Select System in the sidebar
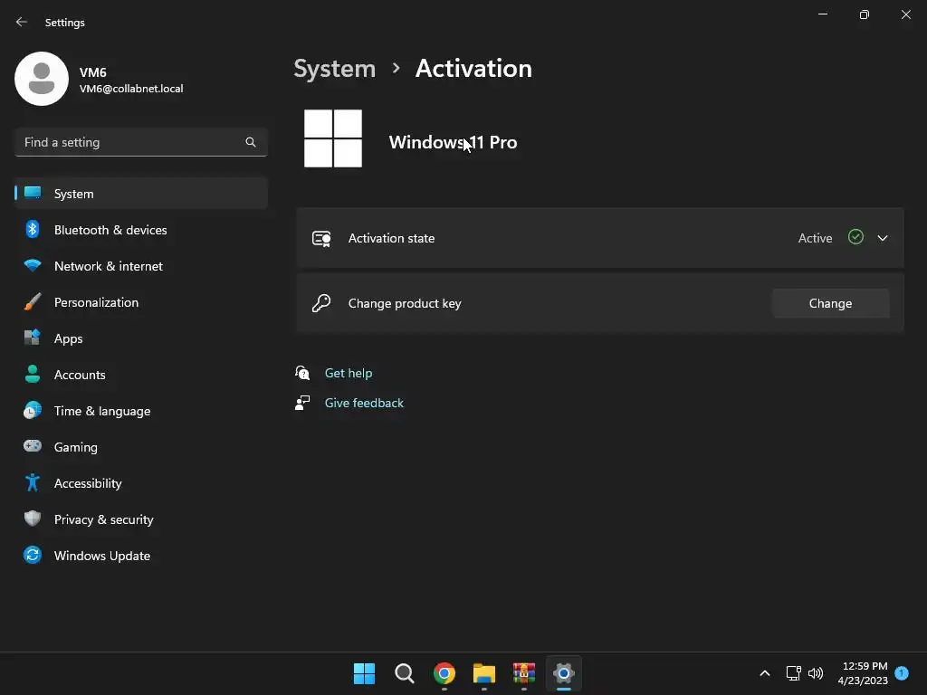Screen dimensions: 927x695 140,194
